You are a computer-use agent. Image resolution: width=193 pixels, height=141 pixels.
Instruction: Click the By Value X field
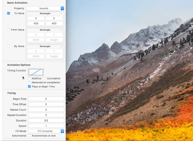36,51
